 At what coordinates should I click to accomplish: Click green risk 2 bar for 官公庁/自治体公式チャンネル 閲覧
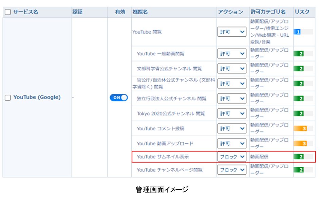pyautogui.click(x=299, y=83)
